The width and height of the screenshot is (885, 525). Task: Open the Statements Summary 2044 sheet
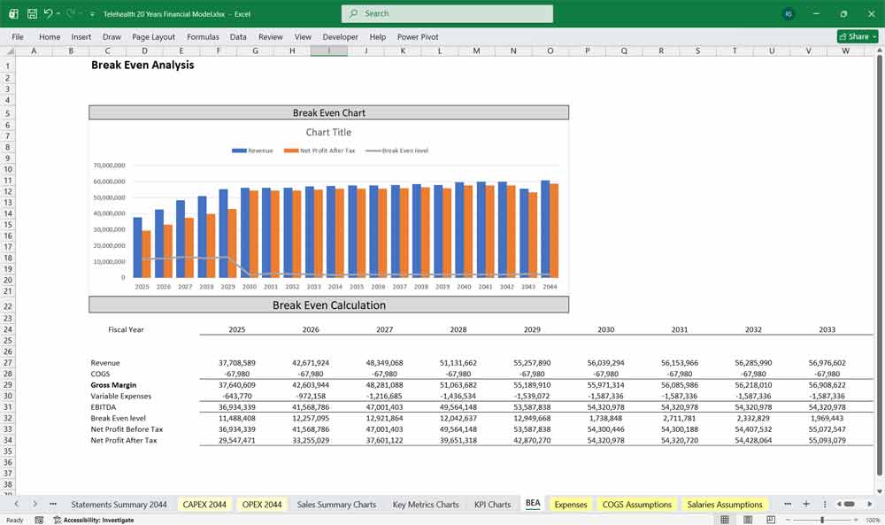pos(119,503)
